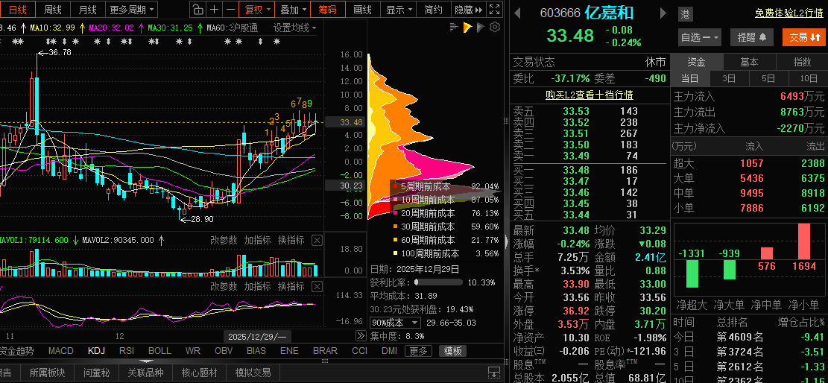Select the 10日 capital flow tab
Image resolution: width=828 pixels, height=383 pixels.
[809, 79]
